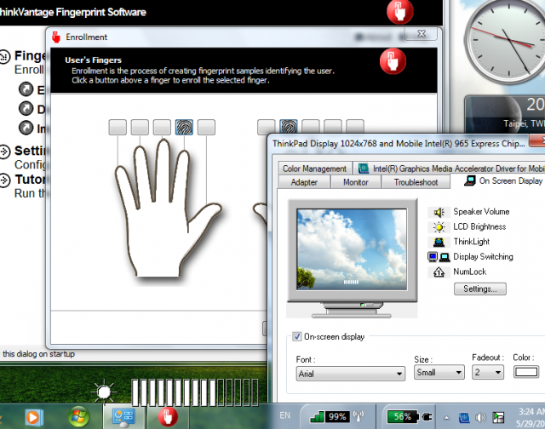Click the Tutorial heading in sidebar
Image resolution: width=545 pixels, height=429 pixels.
click(x=31, y=180)
